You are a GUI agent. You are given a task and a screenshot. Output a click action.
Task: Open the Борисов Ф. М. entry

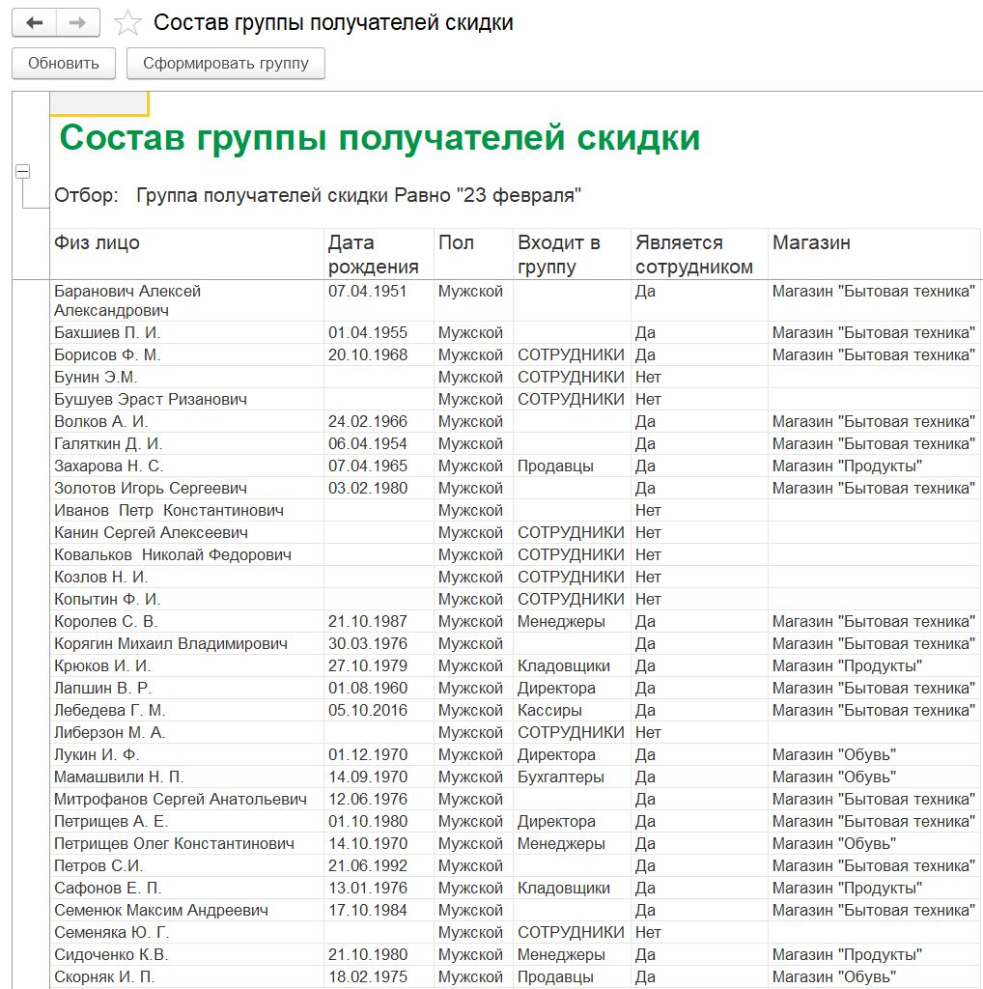point(107,354)
